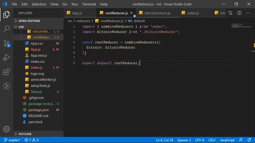
Task: Open the editor More Actions ellipsis
Action: (248, 13)
